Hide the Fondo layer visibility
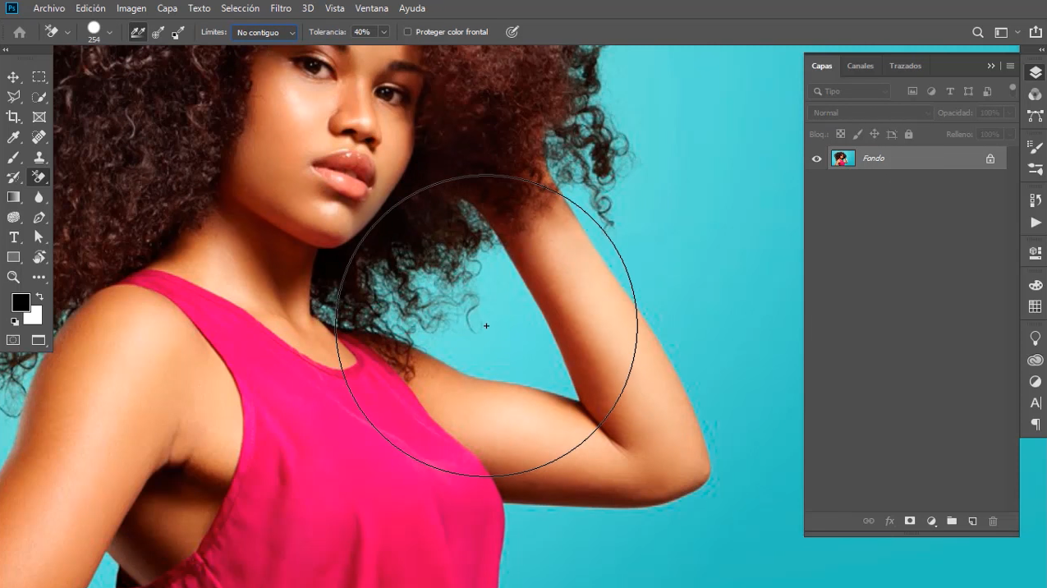This screenshot has height=588, width=1047. (816, 158)
